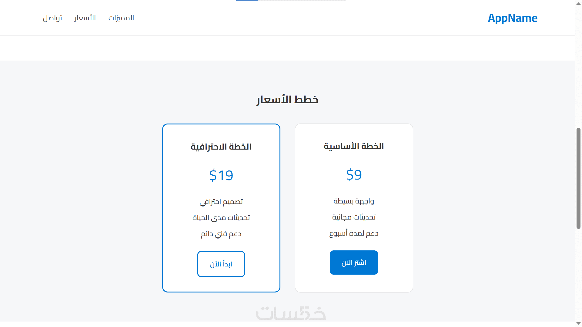Select the الخطة الاحترافية card title
Image resolution: width=582 pixels, height=327 pixels.
click(221, 147)
